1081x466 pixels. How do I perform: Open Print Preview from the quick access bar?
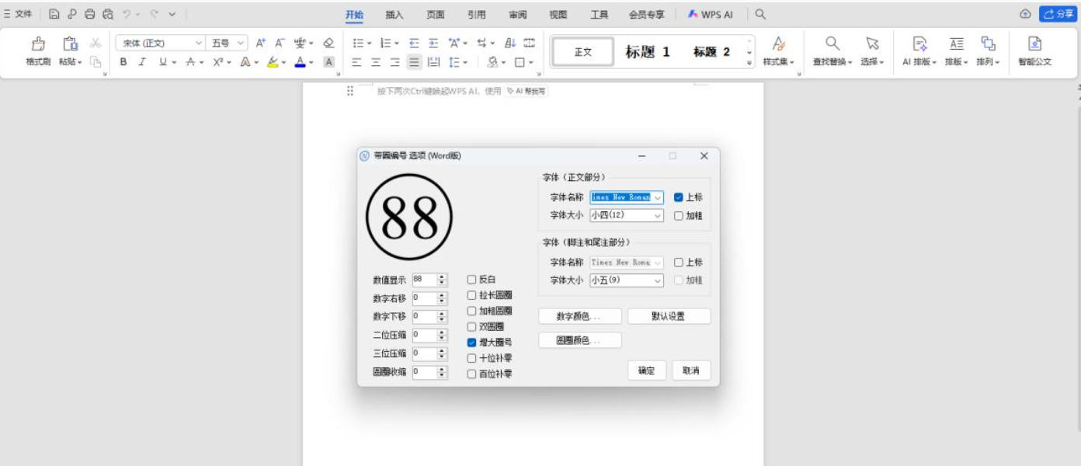tap(108, 14)
